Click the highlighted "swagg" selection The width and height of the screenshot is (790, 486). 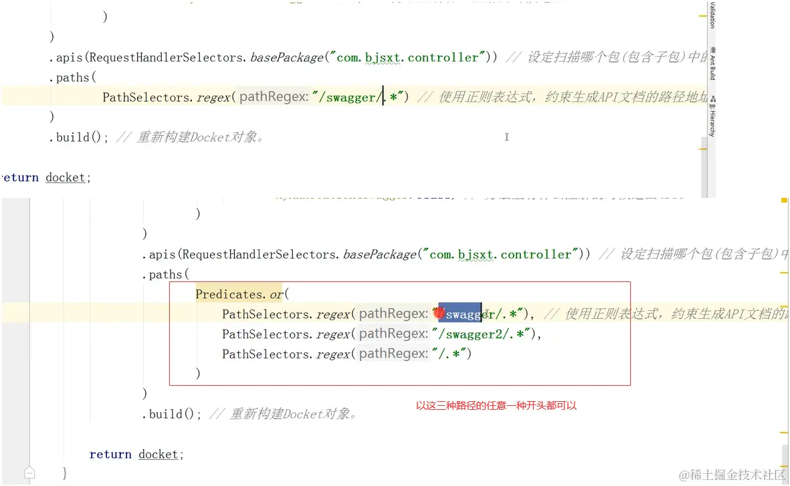click(460, 314)
